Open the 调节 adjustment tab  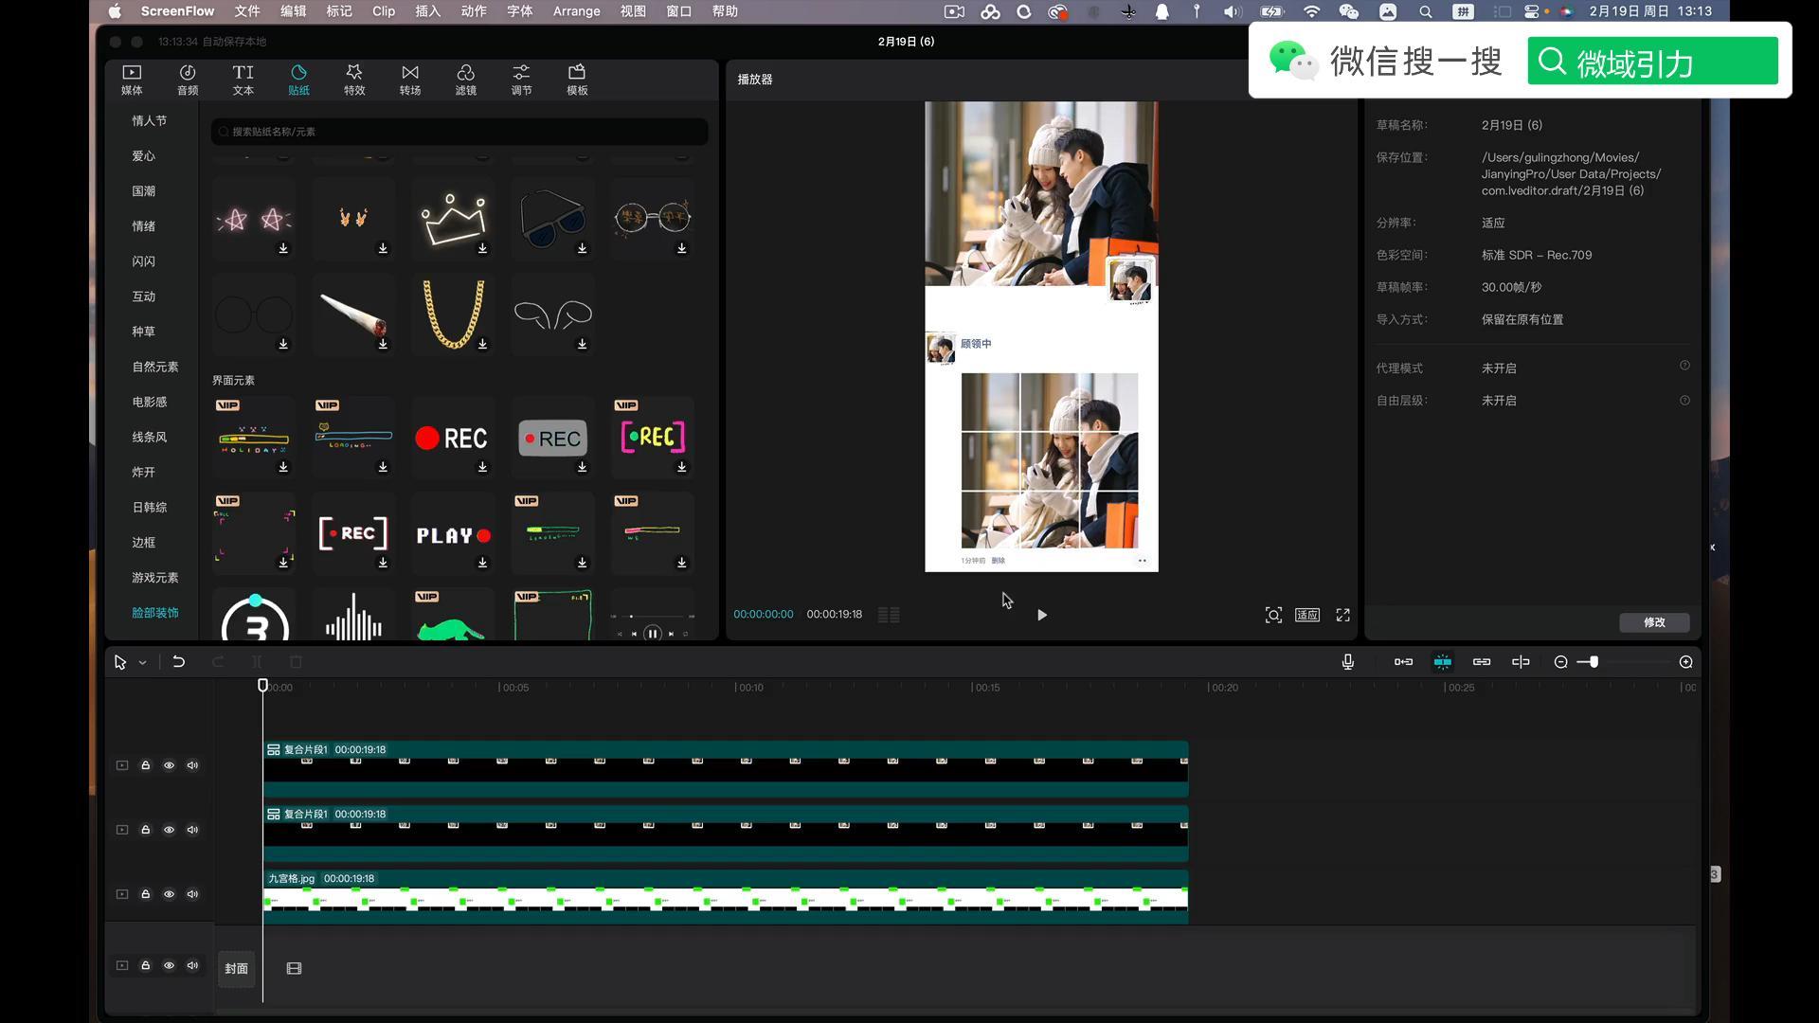click(x=521, y=80)
